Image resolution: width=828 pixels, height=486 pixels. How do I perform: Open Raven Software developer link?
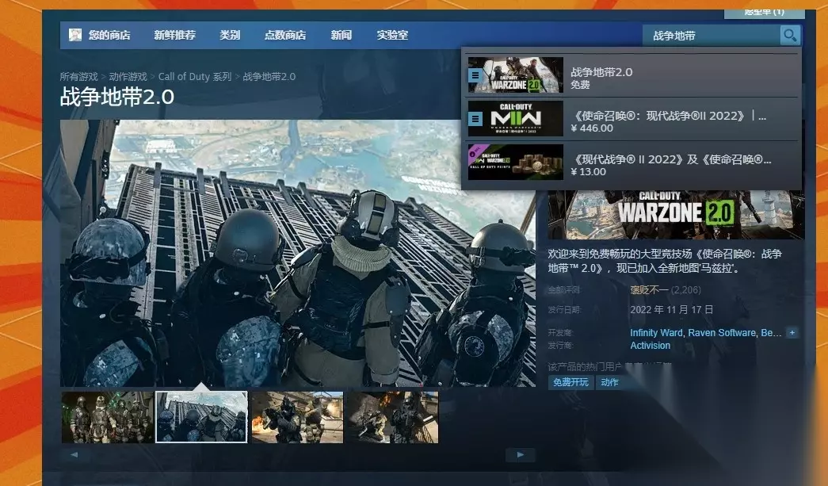coord(722,333)
